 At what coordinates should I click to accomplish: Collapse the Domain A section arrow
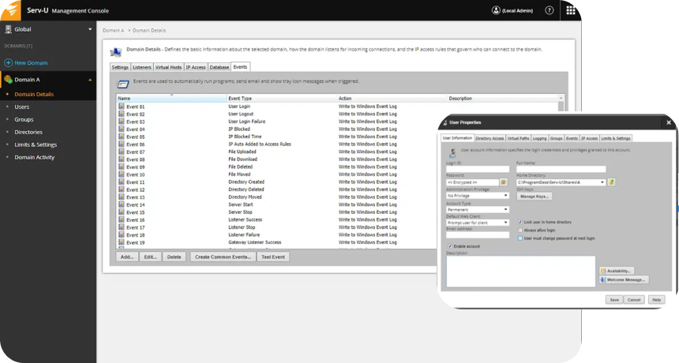click(x=90, y=80)
